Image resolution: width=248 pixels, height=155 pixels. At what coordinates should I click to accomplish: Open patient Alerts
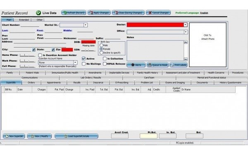click(136, 65)
